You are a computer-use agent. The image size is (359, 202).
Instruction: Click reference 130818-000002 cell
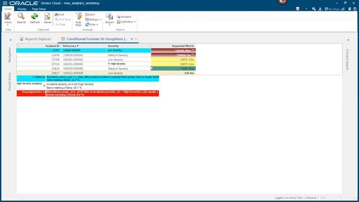[73, 55]
